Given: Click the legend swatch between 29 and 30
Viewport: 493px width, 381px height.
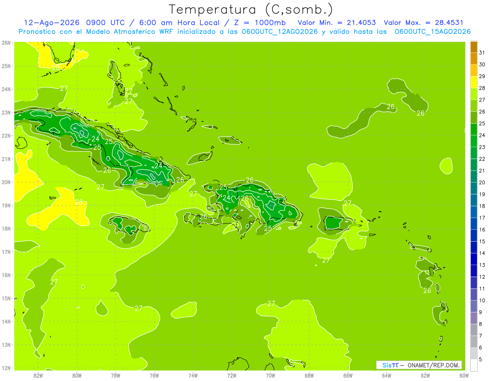Looking at the screenshot, I should [474, 70].
